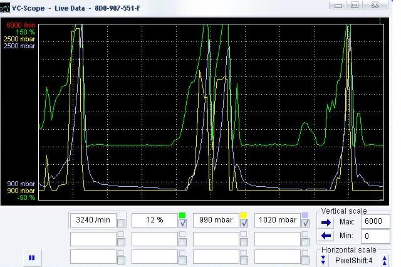Click the yellow color swatch for 990 mbar
401x267 pixels.
pos(244,215)
